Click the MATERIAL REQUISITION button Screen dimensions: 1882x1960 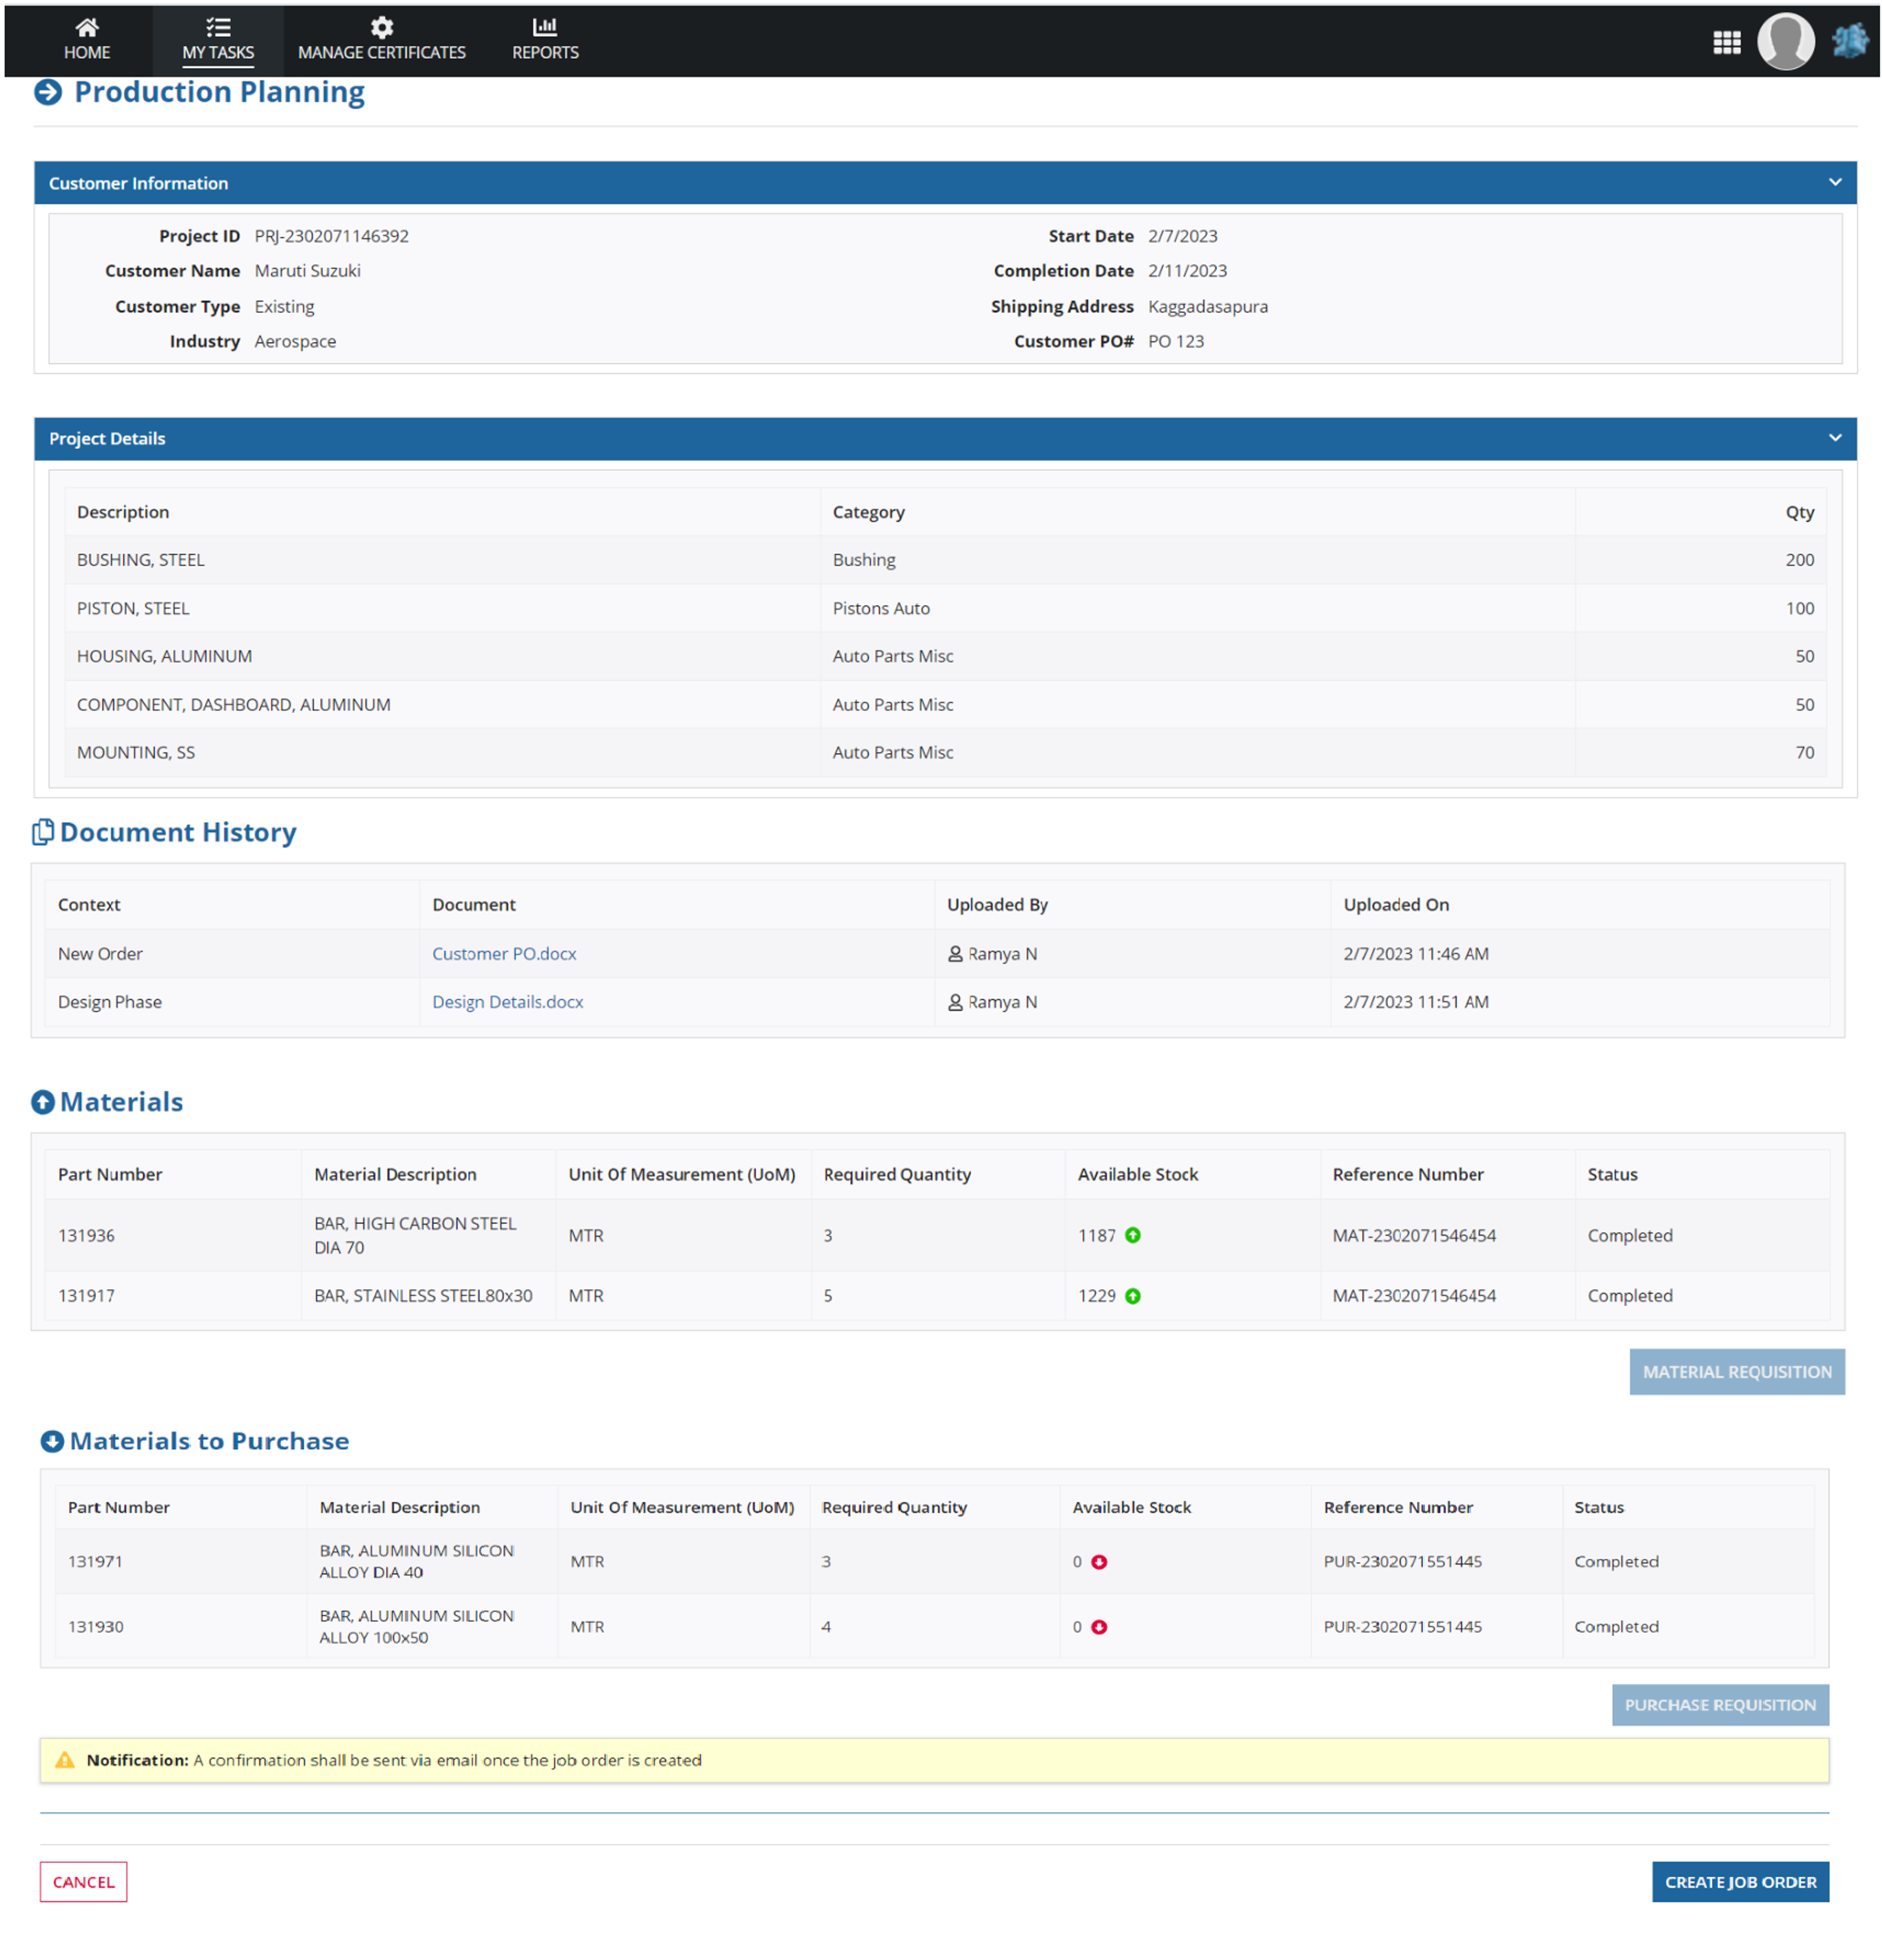point(1736,1372)
